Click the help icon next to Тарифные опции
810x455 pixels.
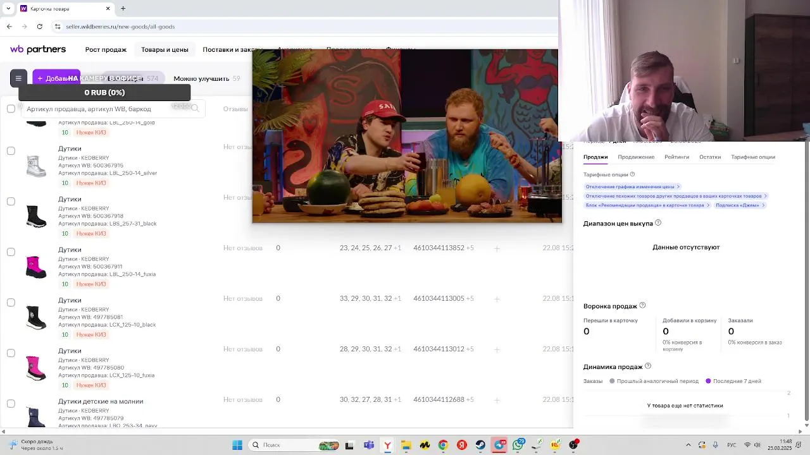tap(632, 174)
